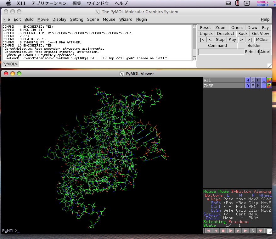Screen dimensions: 276x239
Task: Click square stop icon in viewer playback bar
Action: [223, 231]
